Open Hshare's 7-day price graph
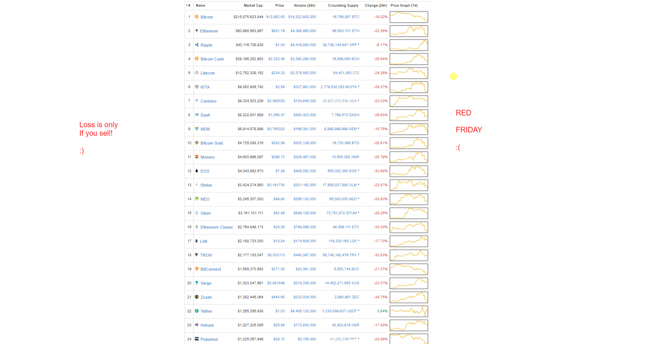 pyautogui.click(x=409, y=325)
